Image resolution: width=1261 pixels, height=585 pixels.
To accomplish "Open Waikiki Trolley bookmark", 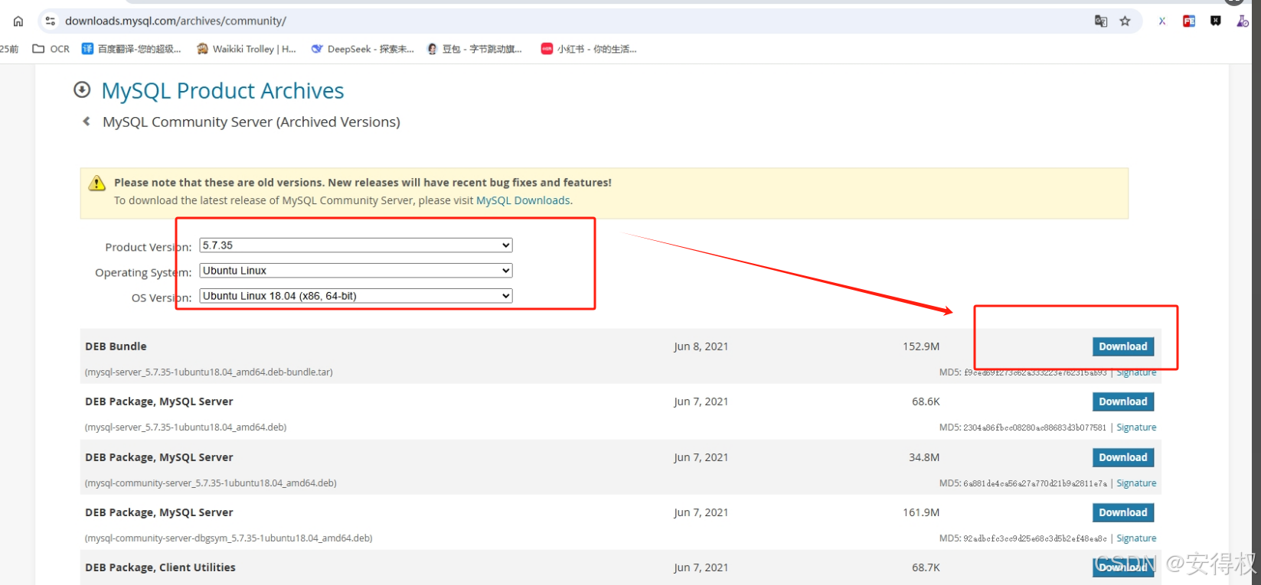I will tap(247, 49).
